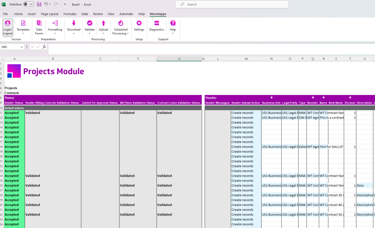Click the Help question mark icon

[173, 23]
